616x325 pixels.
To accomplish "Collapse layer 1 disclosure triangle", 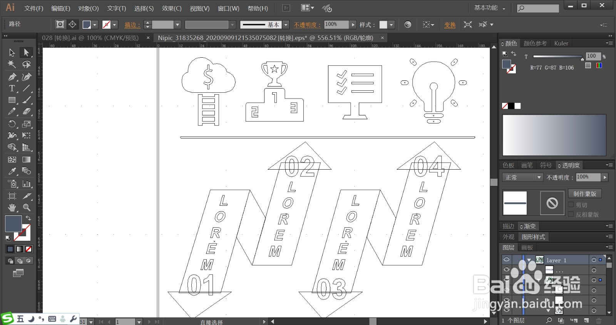I will 529,260.
